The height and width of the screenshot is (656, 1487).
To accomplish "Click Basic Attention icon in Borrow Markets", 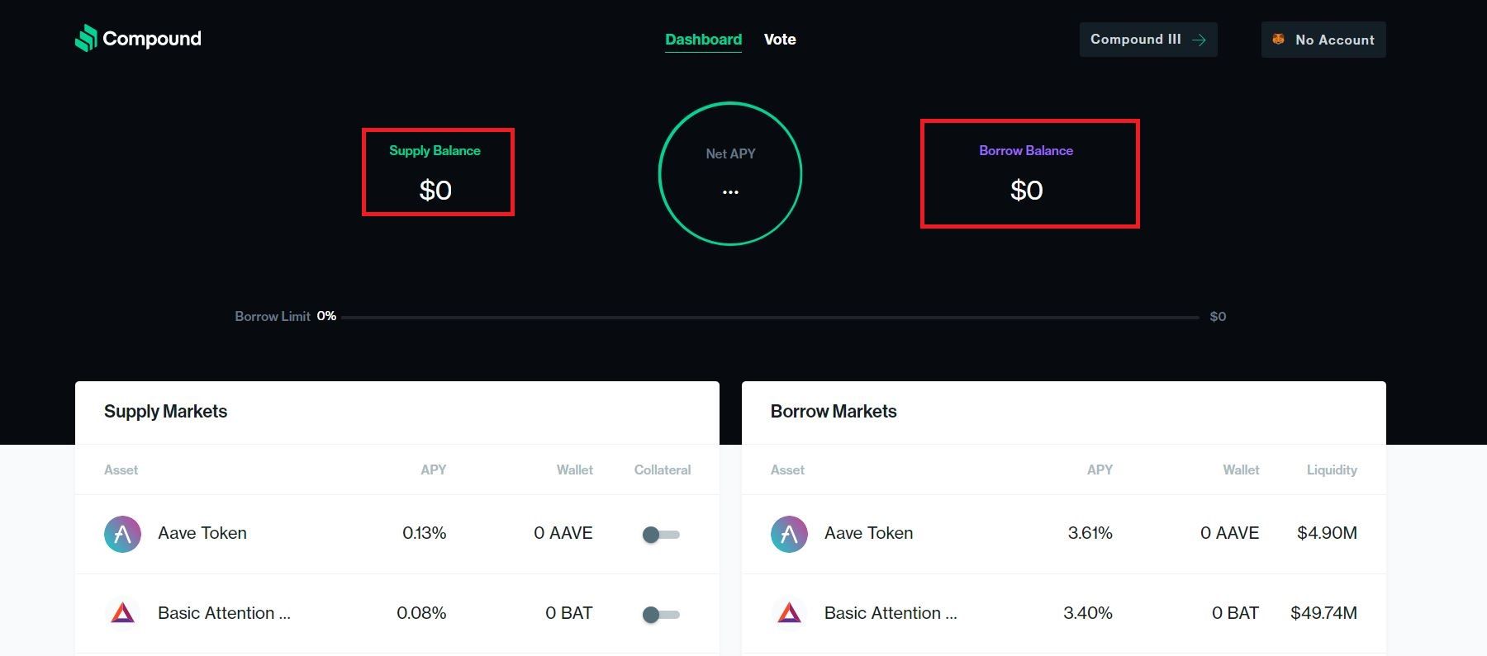I will (x=789, y=613).
